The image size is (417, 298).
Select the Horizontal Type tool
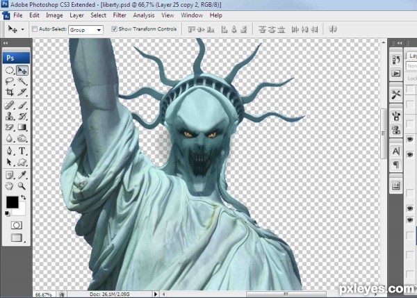click(x=22, y=151)
